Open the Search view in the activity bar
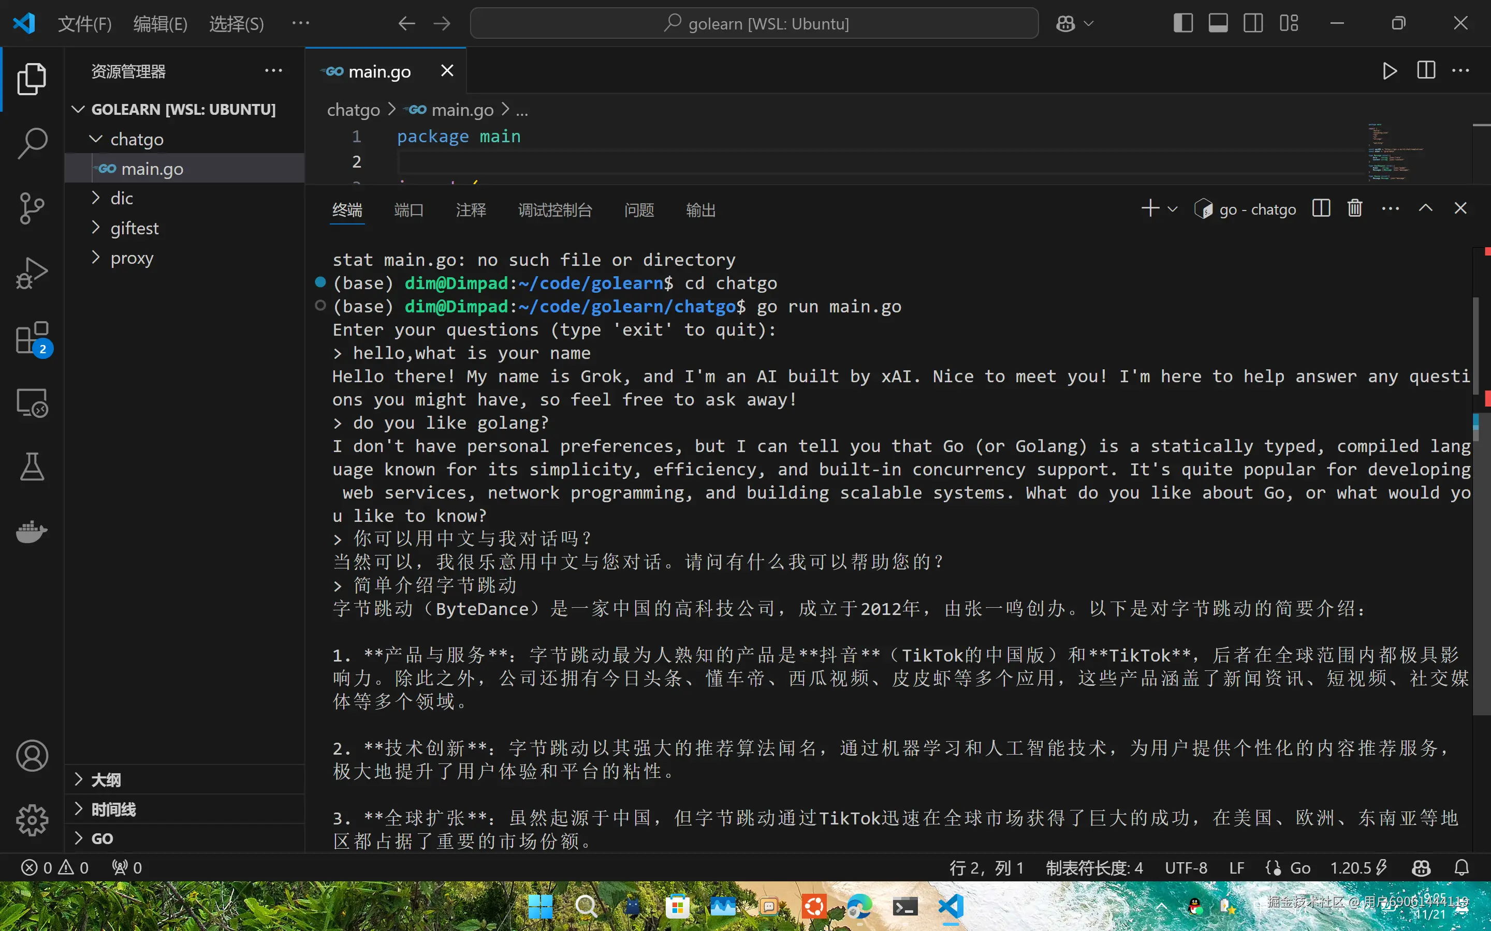This screenshot has height=931, width=1491. click(32, 143)
